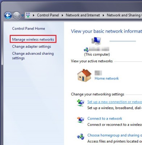Expand the arrow before Control Panel
The image size is (142, 145).
tap(34, 15)
